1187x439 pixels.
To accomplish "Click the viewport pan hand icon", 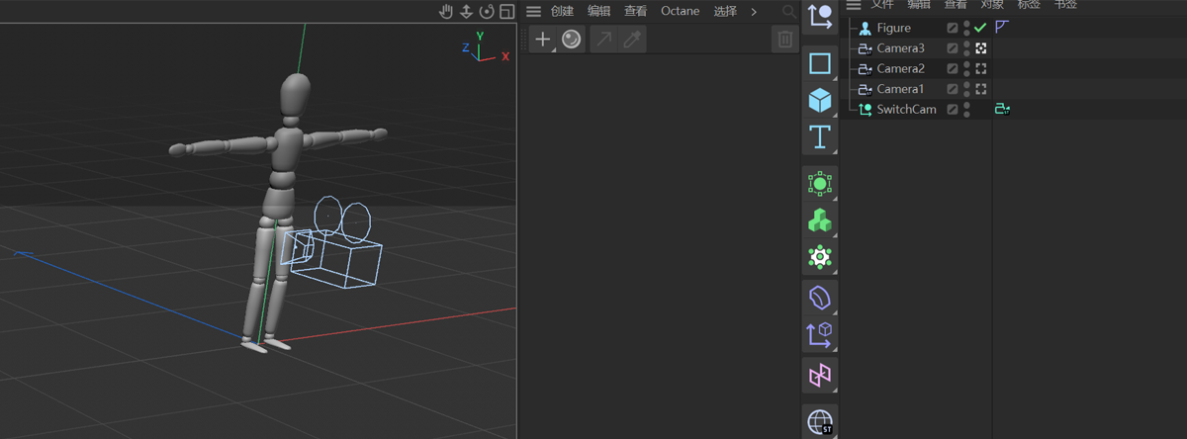I will click(x=446, y=12).
